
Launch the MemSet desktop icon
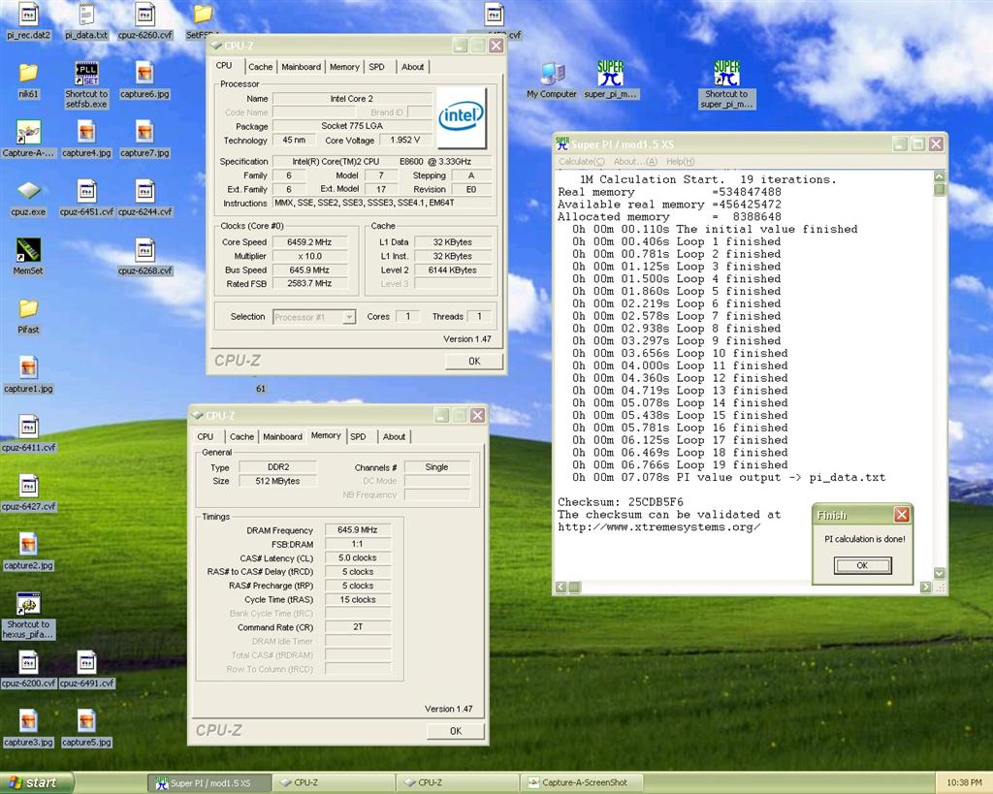28,257
